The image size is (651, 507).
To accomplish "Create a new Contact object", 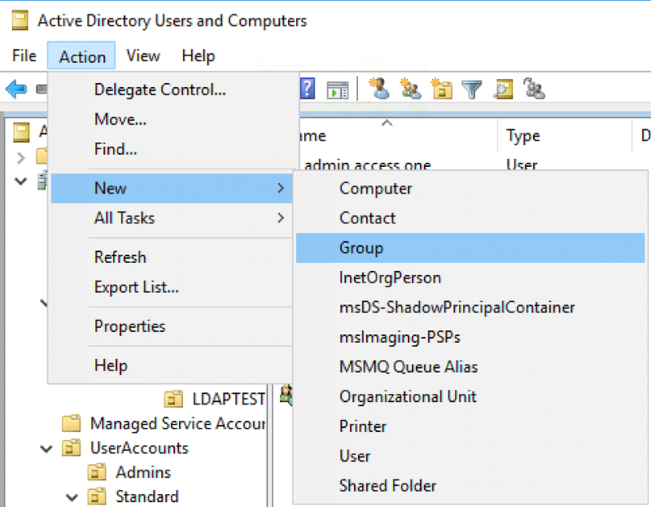I will click(470, 218).
